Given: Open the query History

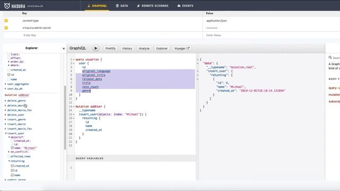Looking at the screenshot, I should pos(127,48).
